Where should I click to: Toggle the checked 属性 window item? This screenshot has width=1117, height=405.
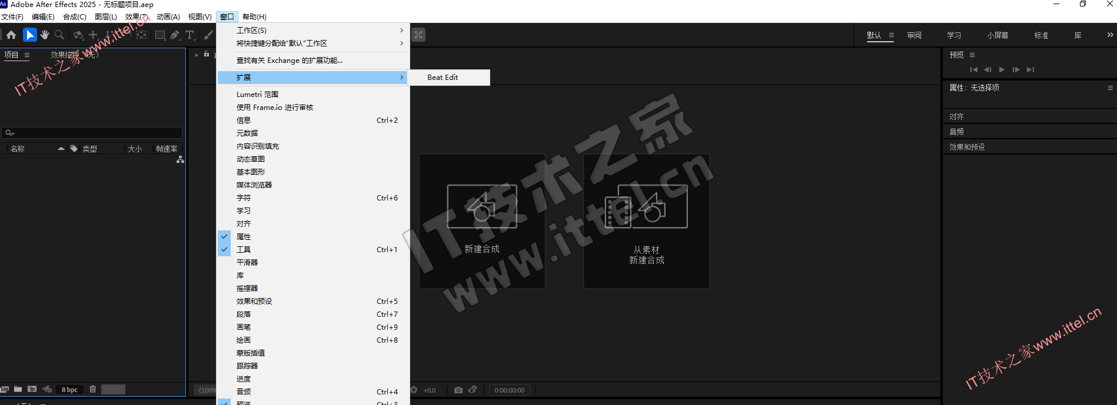pyautogui.click(x=313, y=236)
